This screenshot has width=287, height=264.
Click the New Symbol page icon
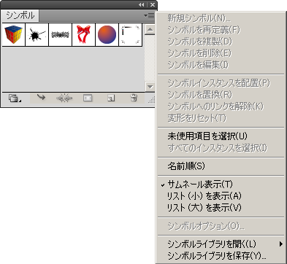pos(111,98)
